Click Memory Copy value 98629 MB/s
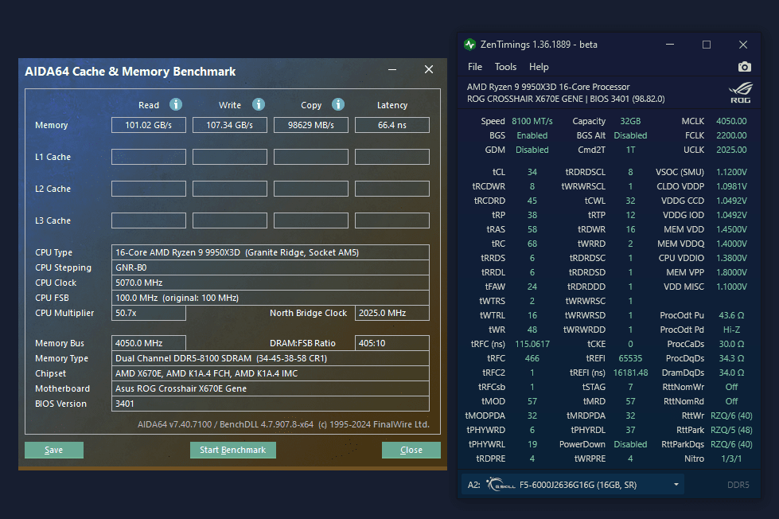 tap(311, 125)
